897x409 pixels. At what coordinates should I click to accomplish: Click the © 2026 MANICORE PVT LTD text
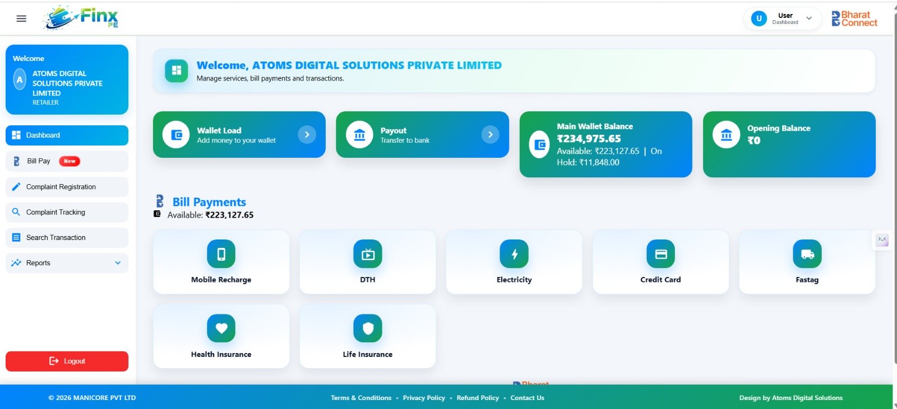[x=92, y=398]
